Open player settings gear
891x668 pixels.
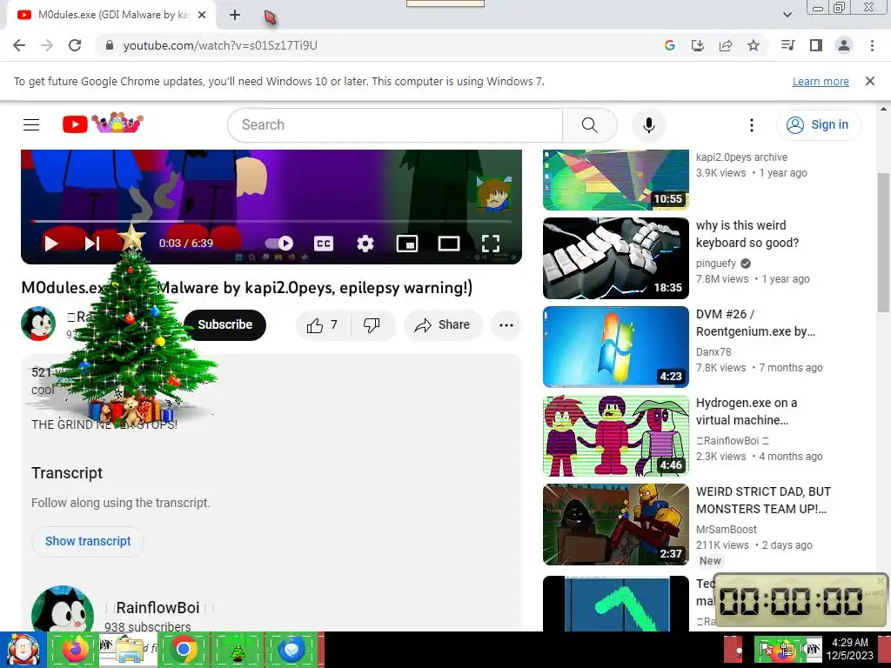pos(365,244)
